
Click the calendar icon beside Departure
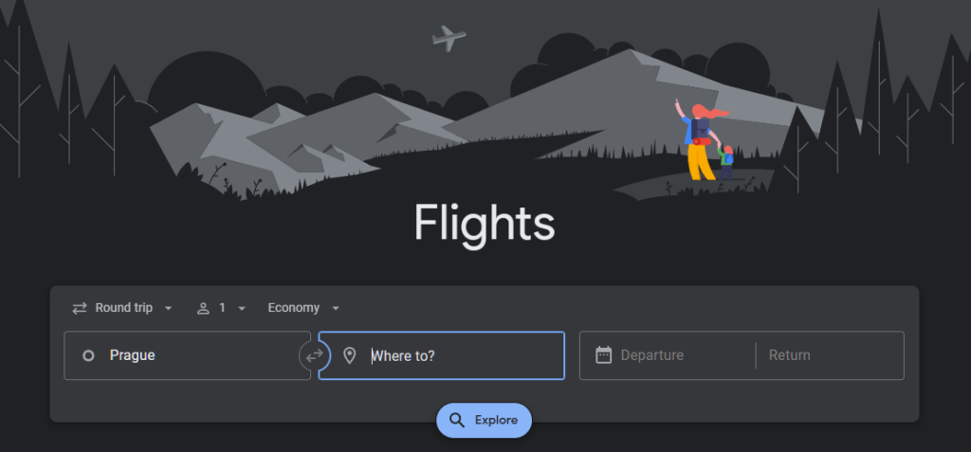pyautogui.click(x=603, y=354)
